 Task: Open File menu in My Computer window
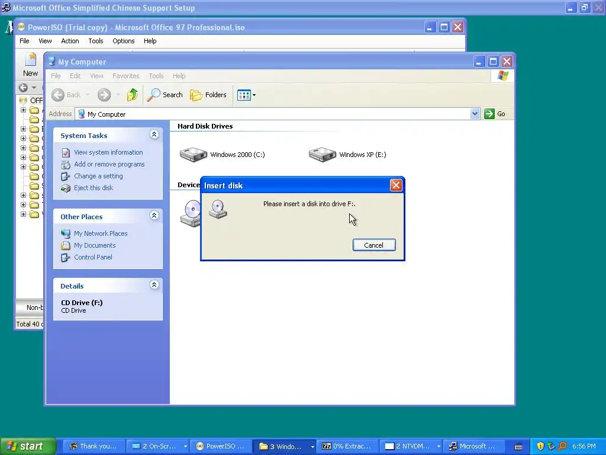tap(56, 76)
